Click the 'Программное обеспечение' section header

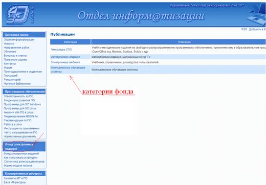(x=24, y=92)
